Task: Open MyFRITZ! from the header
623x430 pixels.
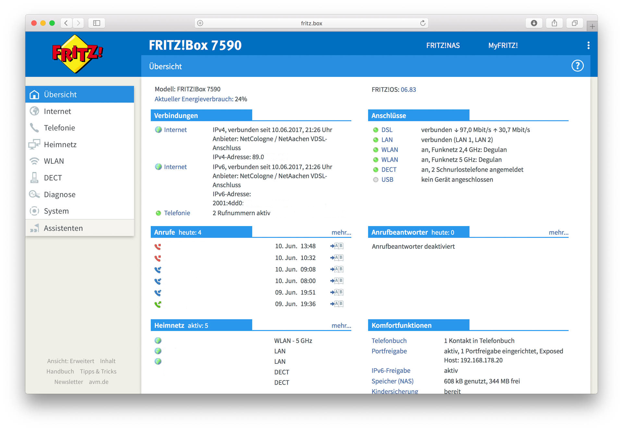Action: point(503,45)
